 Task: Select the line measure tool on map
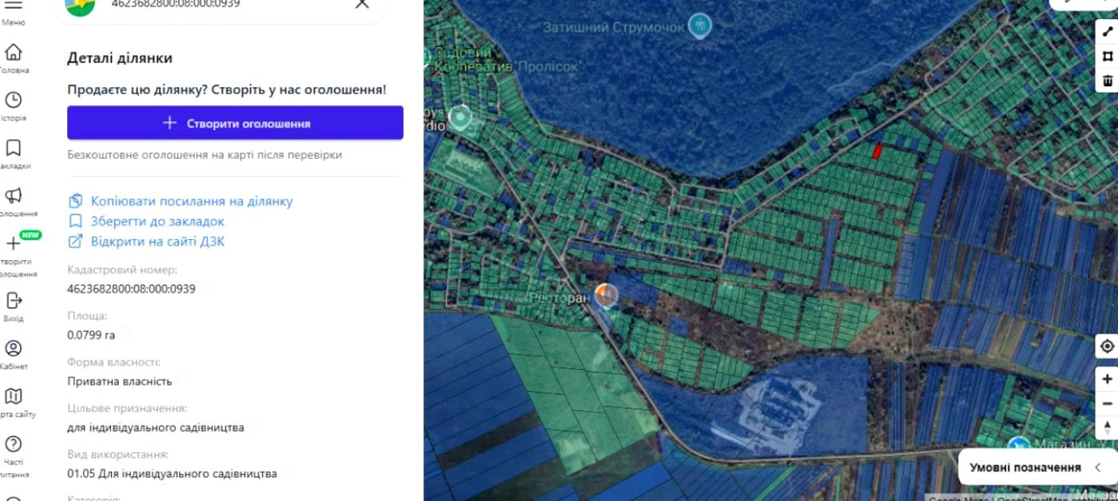click(1108, 32)
